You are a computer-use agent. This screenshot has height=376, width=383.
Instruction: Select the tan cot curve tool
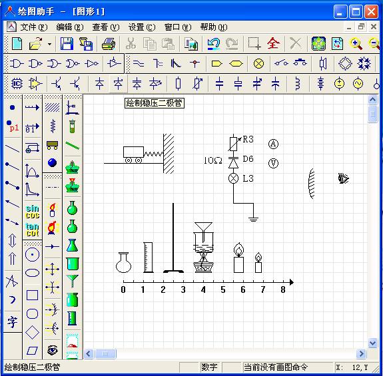(32, 230)
